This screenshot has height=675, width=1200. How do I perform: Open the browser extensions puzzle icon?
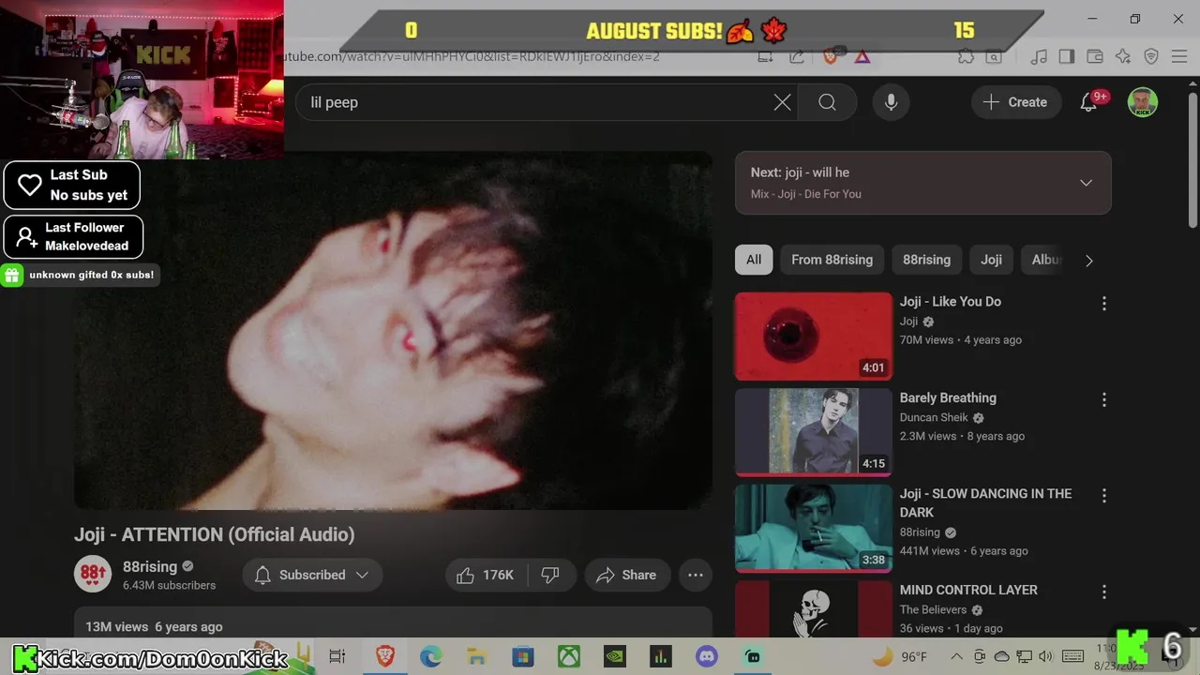point(966,56)
